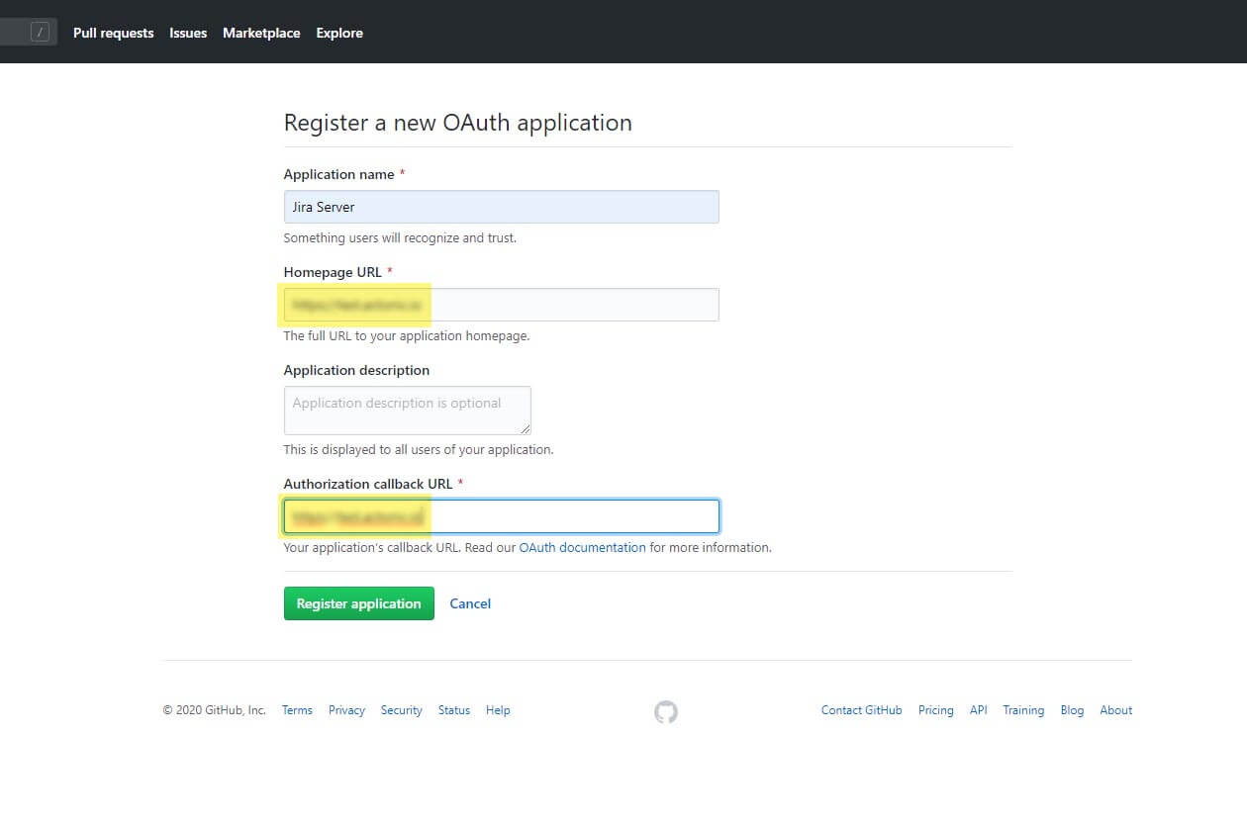This screenshot has height=828, width=1247.
Task: Click the "Register a new OAuth application" heading
Action: 458,123
